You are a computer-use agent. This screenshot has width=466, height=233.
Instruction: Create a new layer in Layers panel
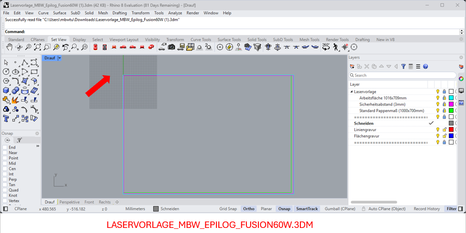[352, 66]
